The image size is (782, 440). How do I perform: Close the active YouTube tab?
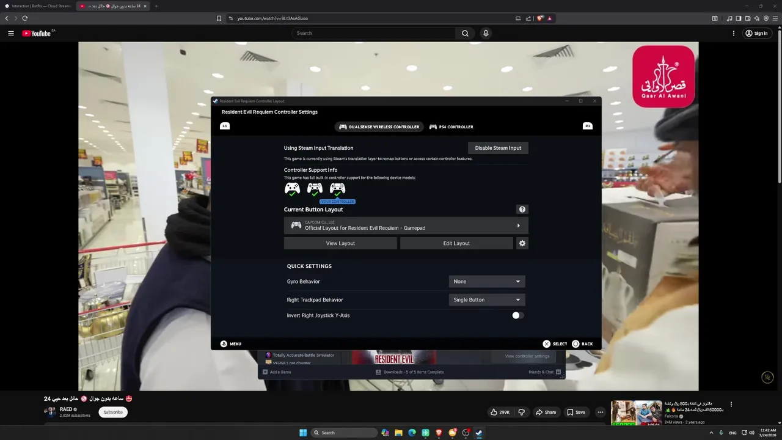[145, 6]
